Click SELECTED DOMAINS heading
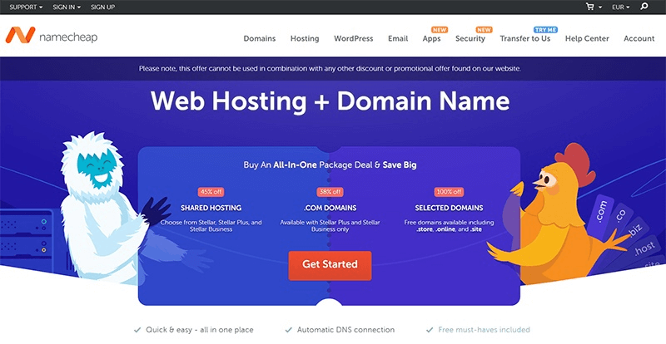This screenshot has height=344, width=666. pos(449,208)
